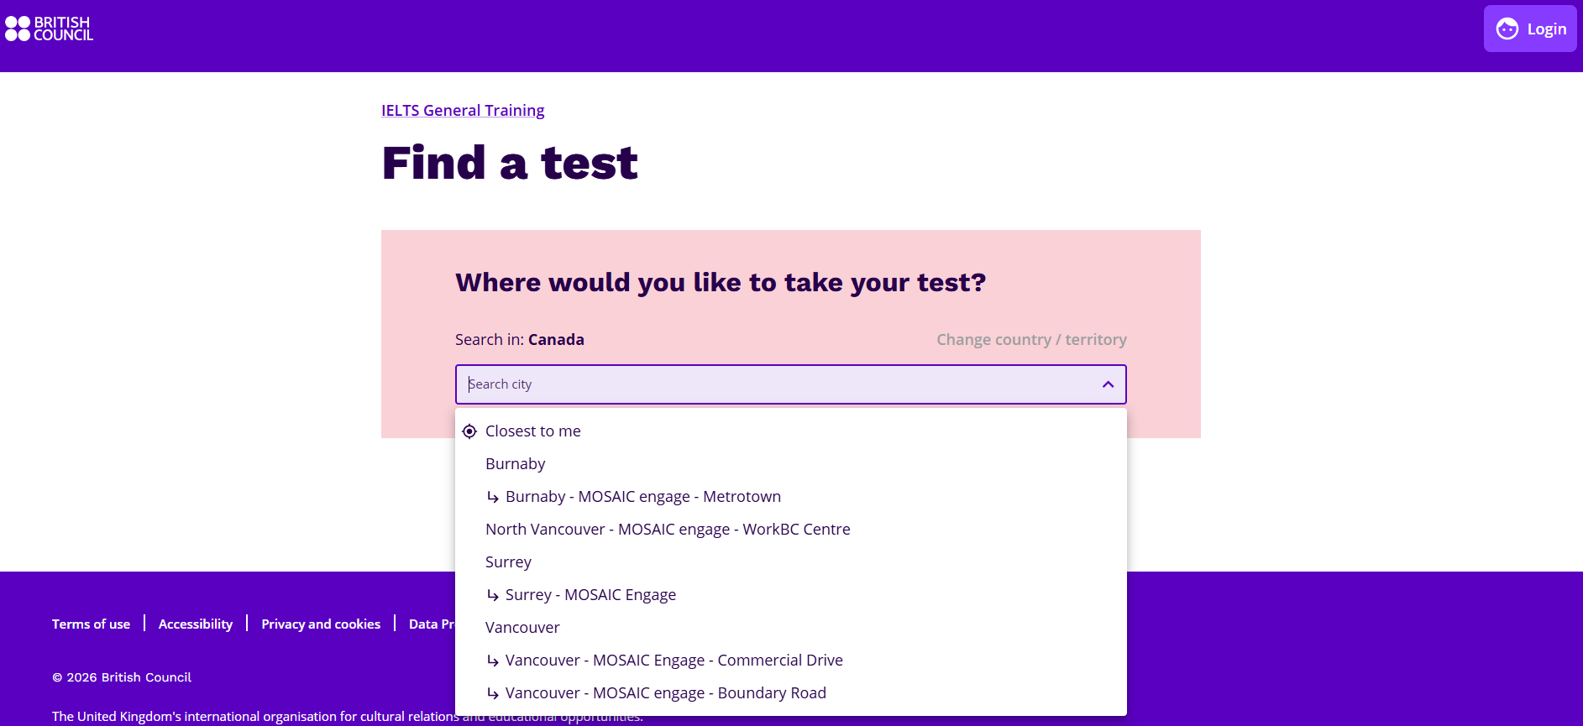Click the arrow icon beside Burnaby Metrotown

(493, 497)
